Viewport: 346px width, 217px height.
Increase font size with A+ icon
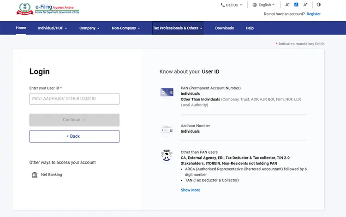305,5
